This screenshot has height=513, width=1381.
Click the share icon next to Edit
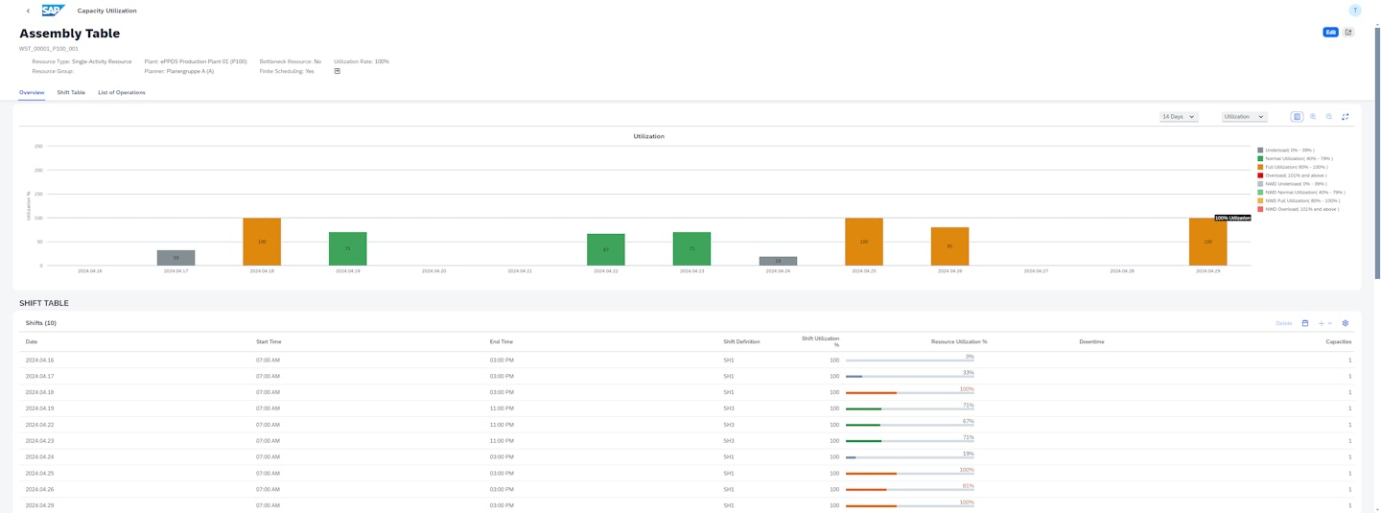coord(1348,32)
